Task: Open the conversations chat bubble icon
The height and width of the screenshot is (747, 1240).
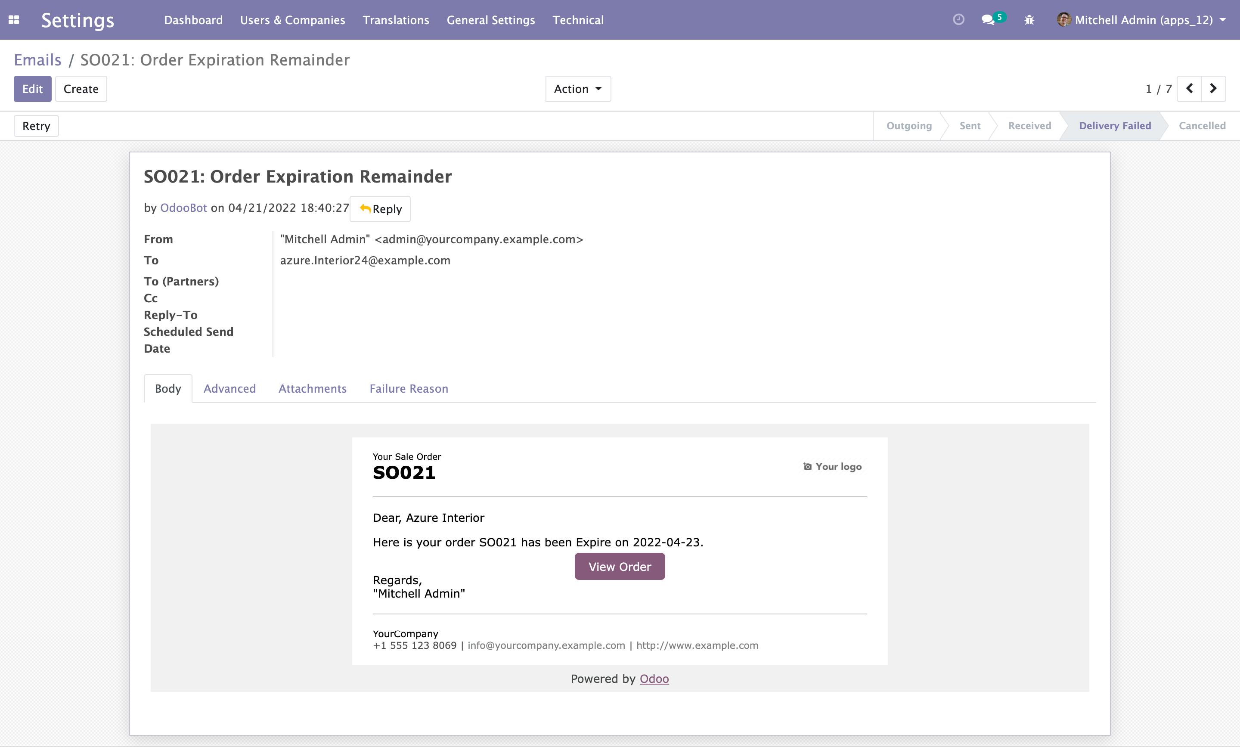Action: (x=988, y=20)
